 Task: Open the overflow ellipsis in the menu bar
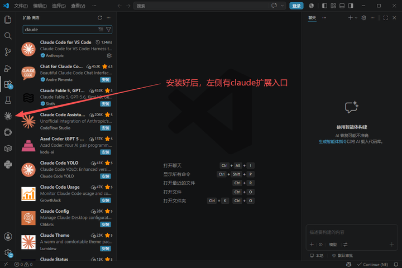(94, 6)
